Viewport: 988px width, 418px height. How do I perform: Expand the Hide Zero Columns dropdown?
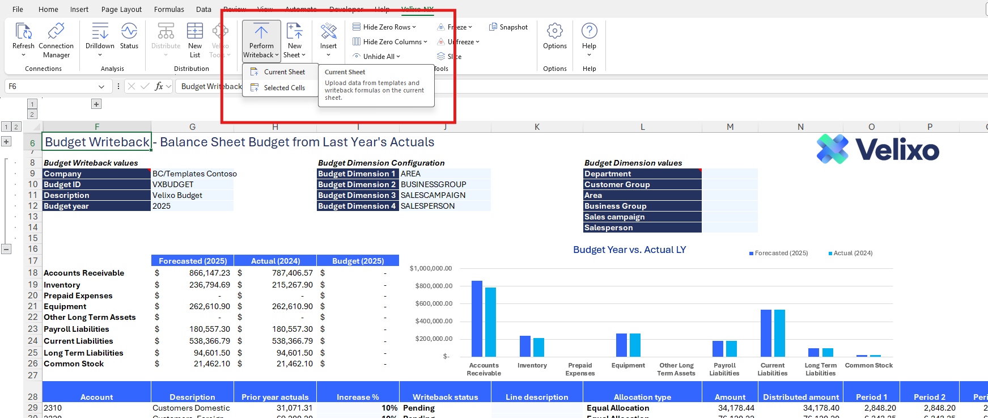click(x=425, y=42)
